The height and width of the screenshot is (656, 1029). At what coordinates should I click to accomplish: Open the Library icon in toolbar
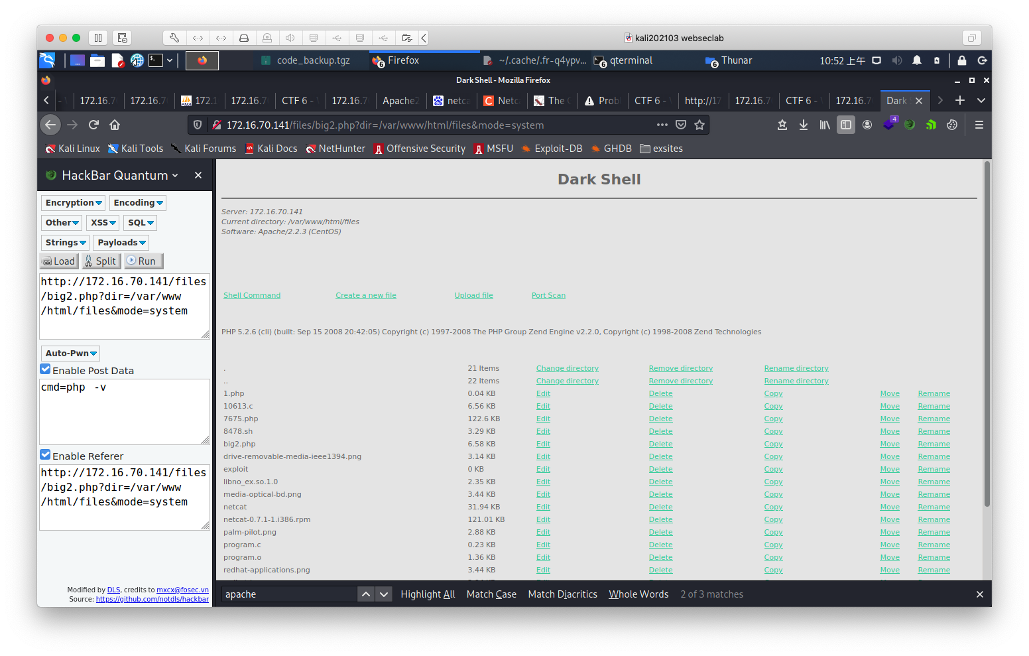pyautogui.click(x=824, y=125)
